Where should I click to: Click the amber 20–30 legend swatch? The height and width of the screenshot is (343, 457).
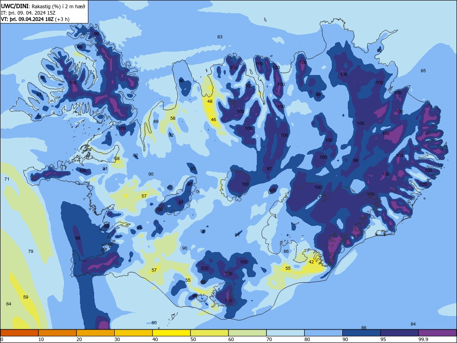96,333
